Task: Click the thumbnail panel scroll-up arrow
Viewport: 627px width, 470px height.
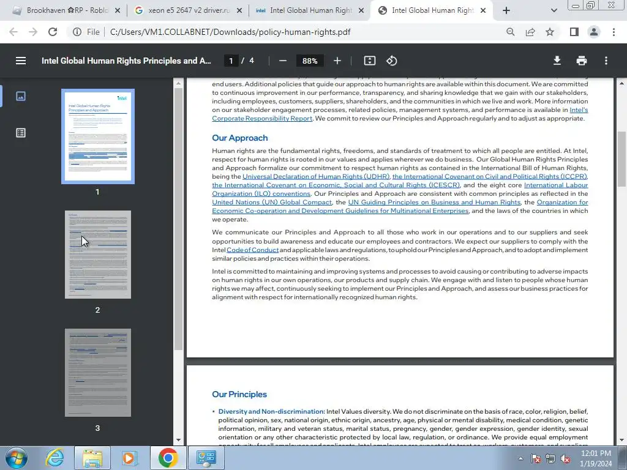Action: (x=178, y=83)
